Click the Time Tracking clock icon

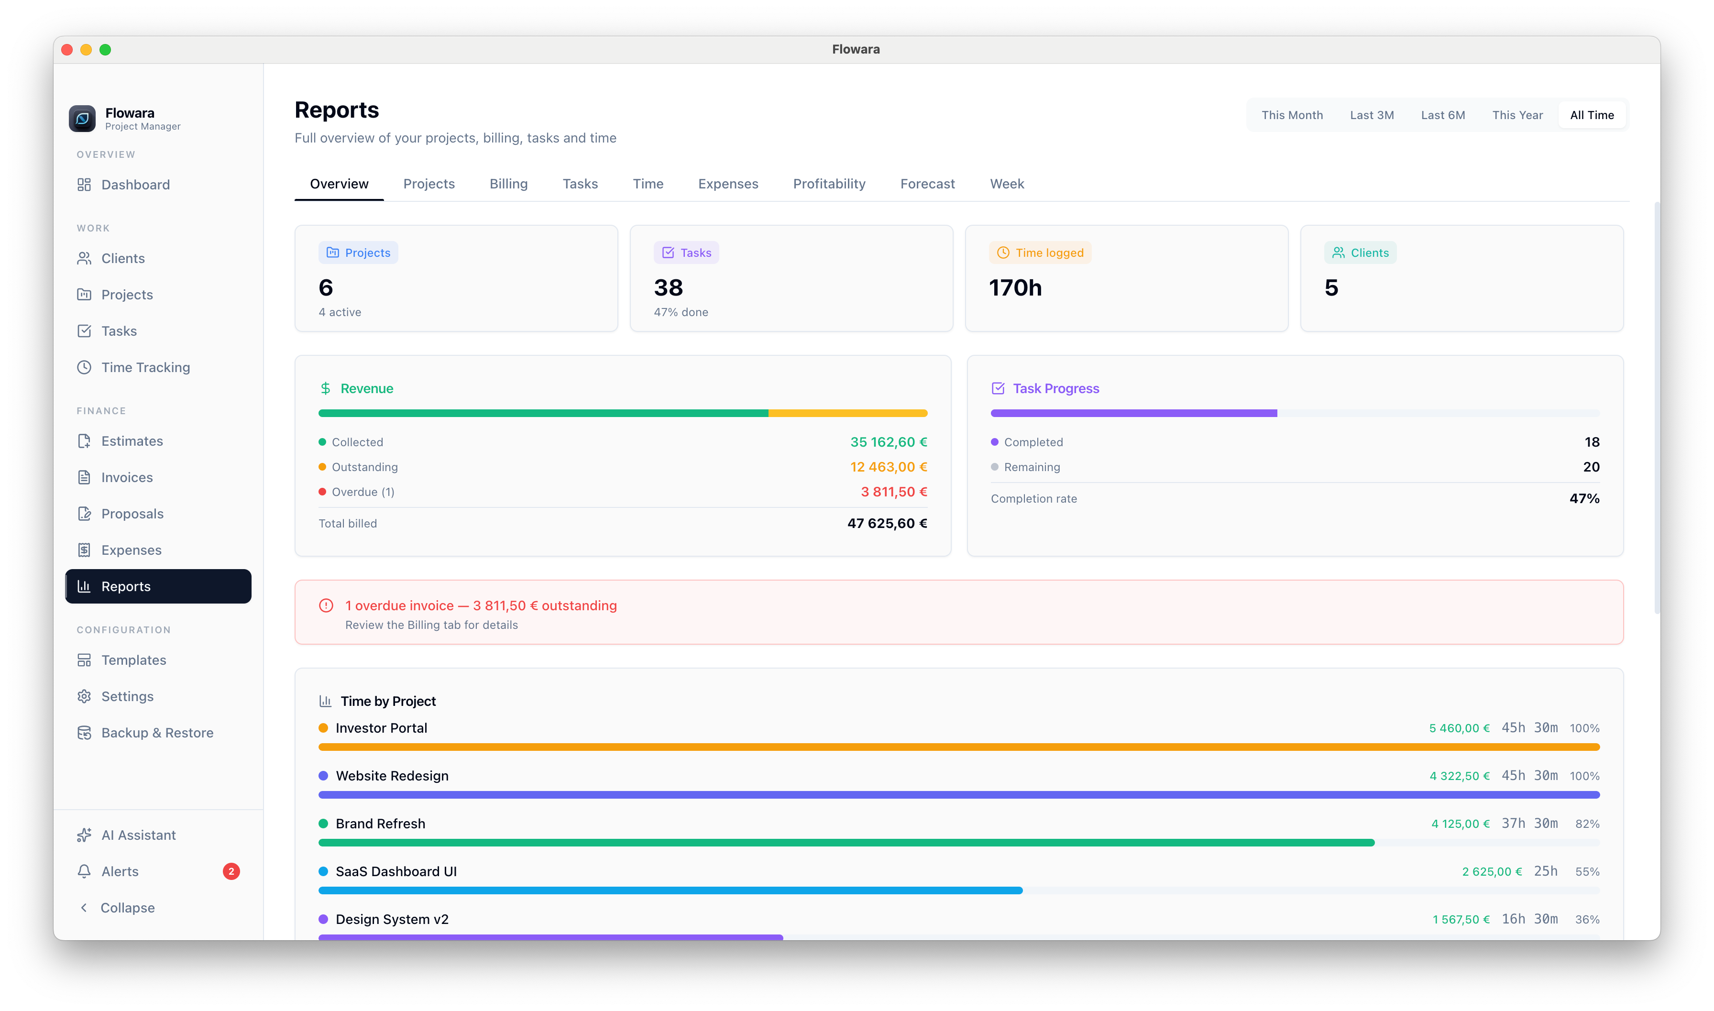pos(84,367)
